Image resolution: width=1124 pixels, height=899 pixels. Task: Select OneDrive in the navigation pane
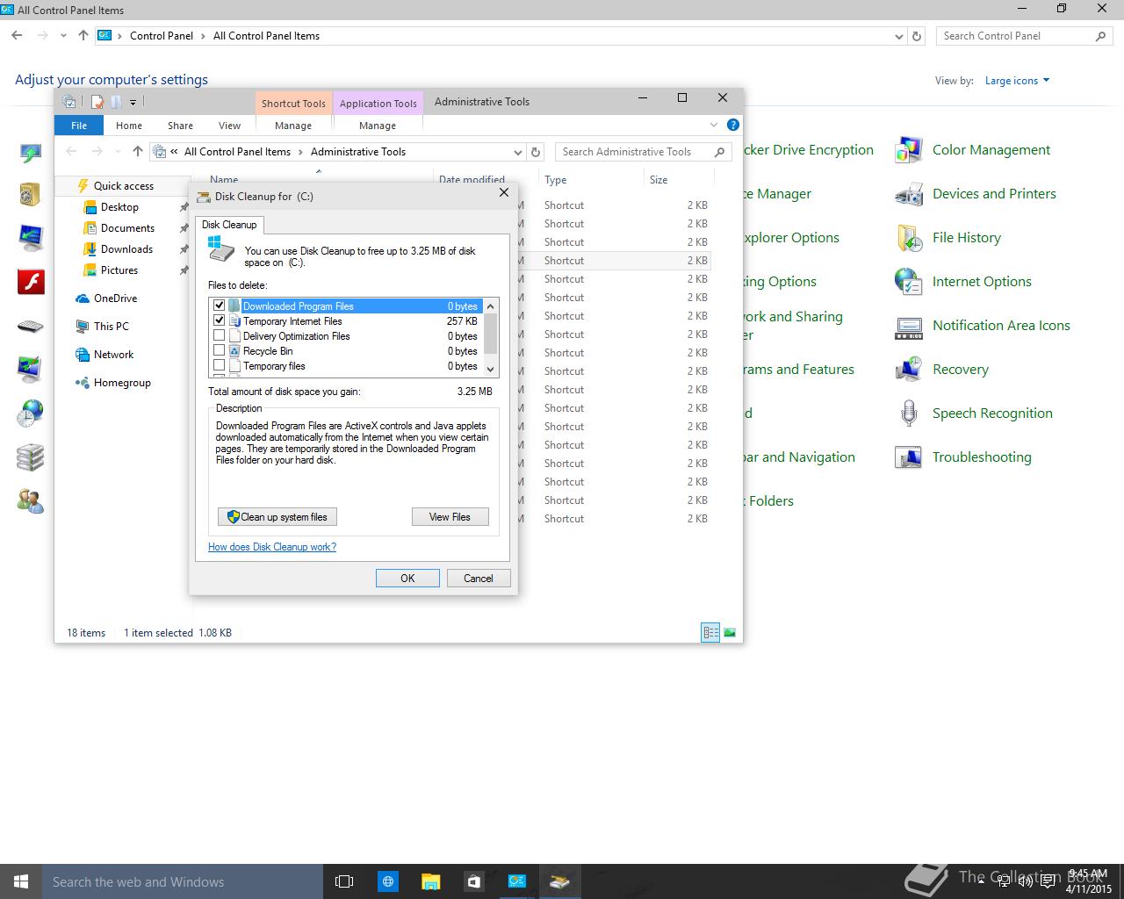115,298
